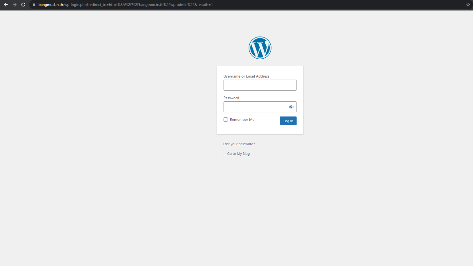Follow the Go to My Blog link

[238, 154]
